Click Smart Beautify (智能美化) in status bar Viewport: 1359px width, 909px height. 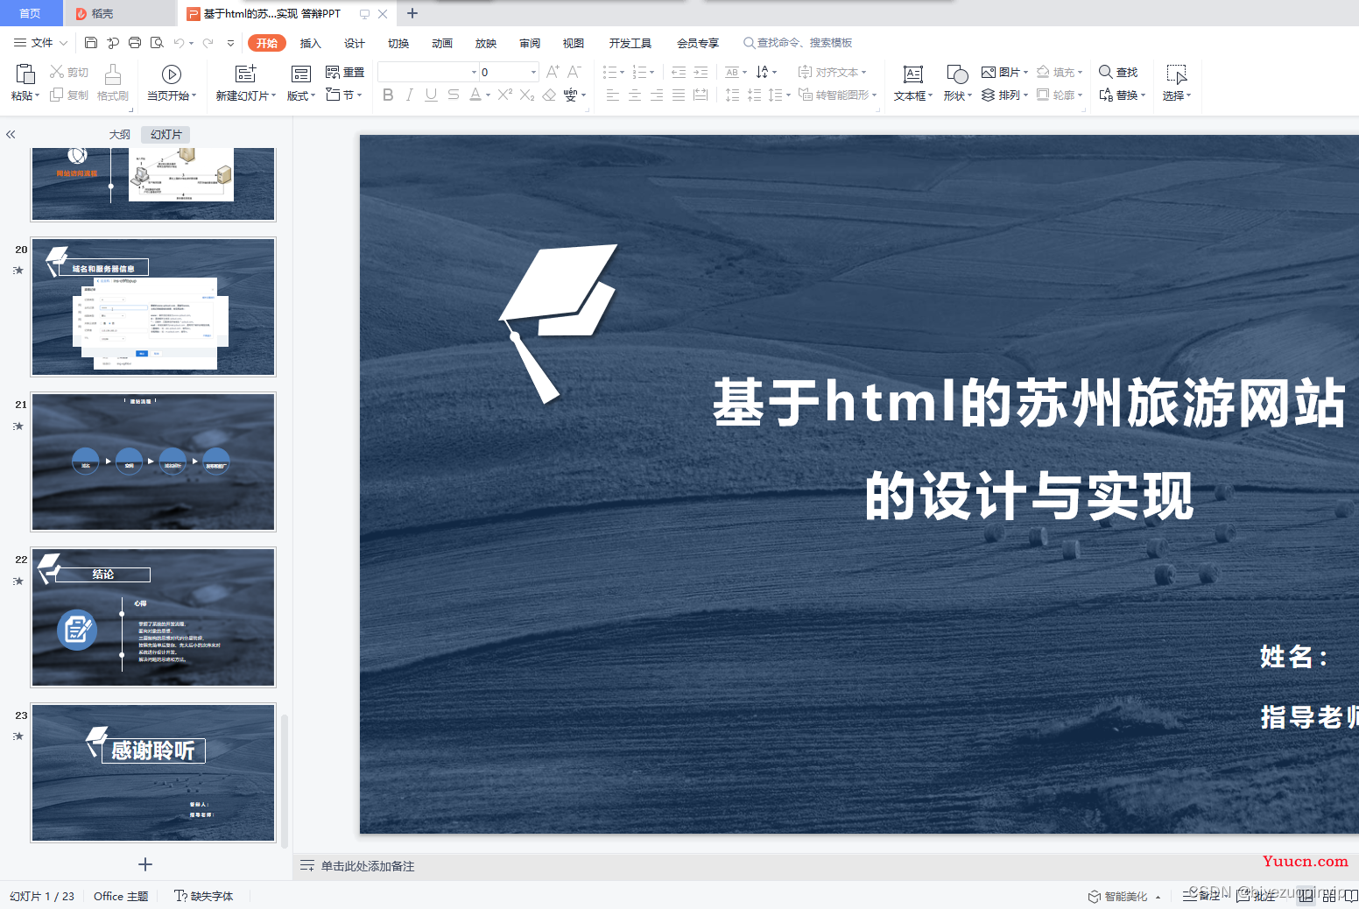[1124, 896]
